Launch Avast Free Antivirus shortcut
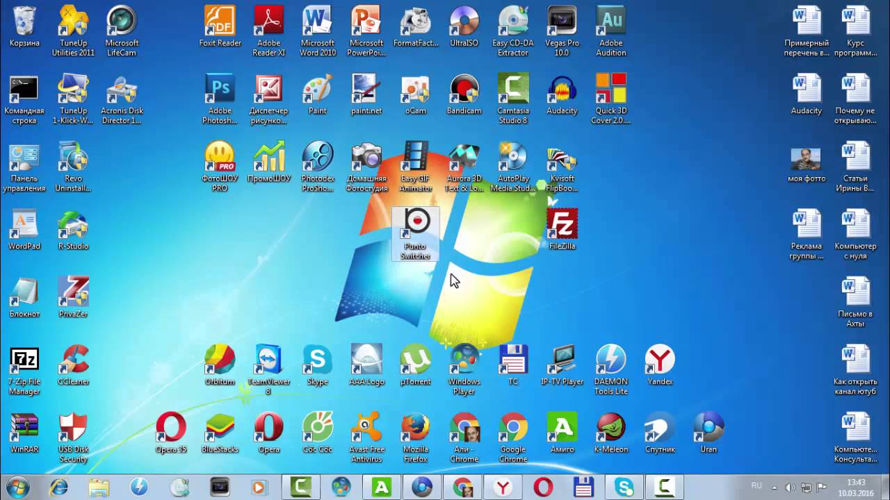The width and height of the screenshot is (890, 500). (x=366, y=438)
